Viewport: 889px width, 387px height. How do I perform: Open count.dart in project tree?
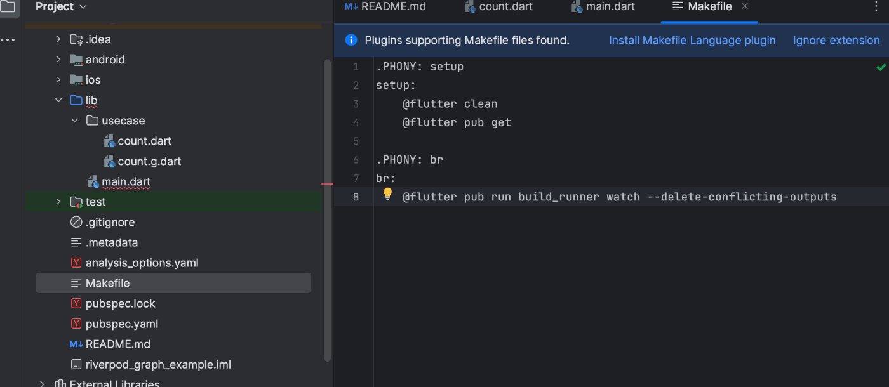pyautogui.click(x=145, y=141)
